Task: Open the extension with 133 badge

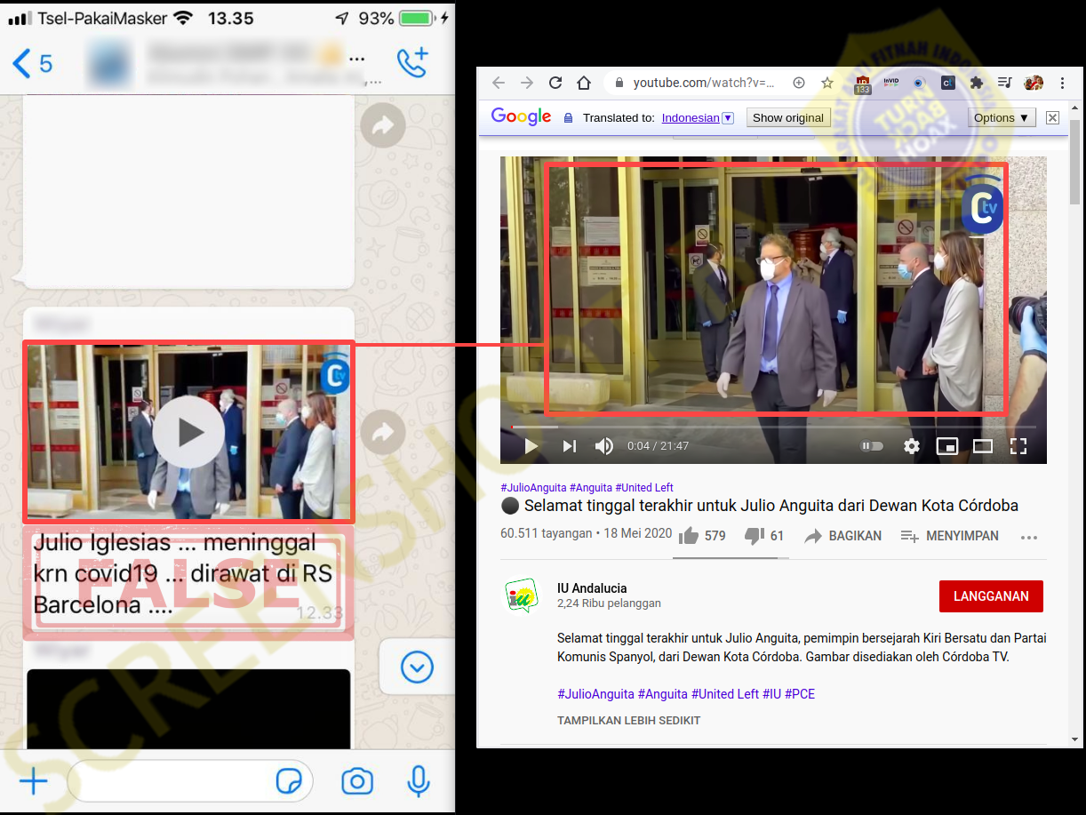Action: pos(862,84)
